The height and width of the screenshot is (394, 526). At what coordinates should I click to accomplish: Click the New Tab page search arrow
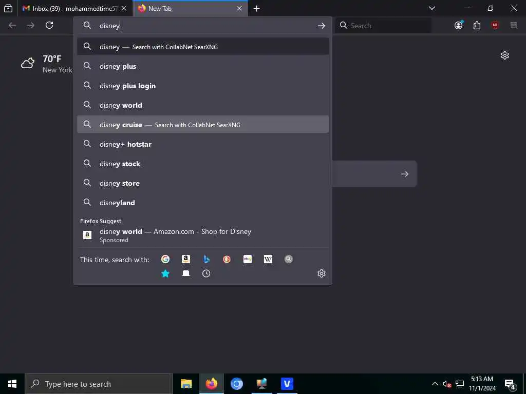405,174
